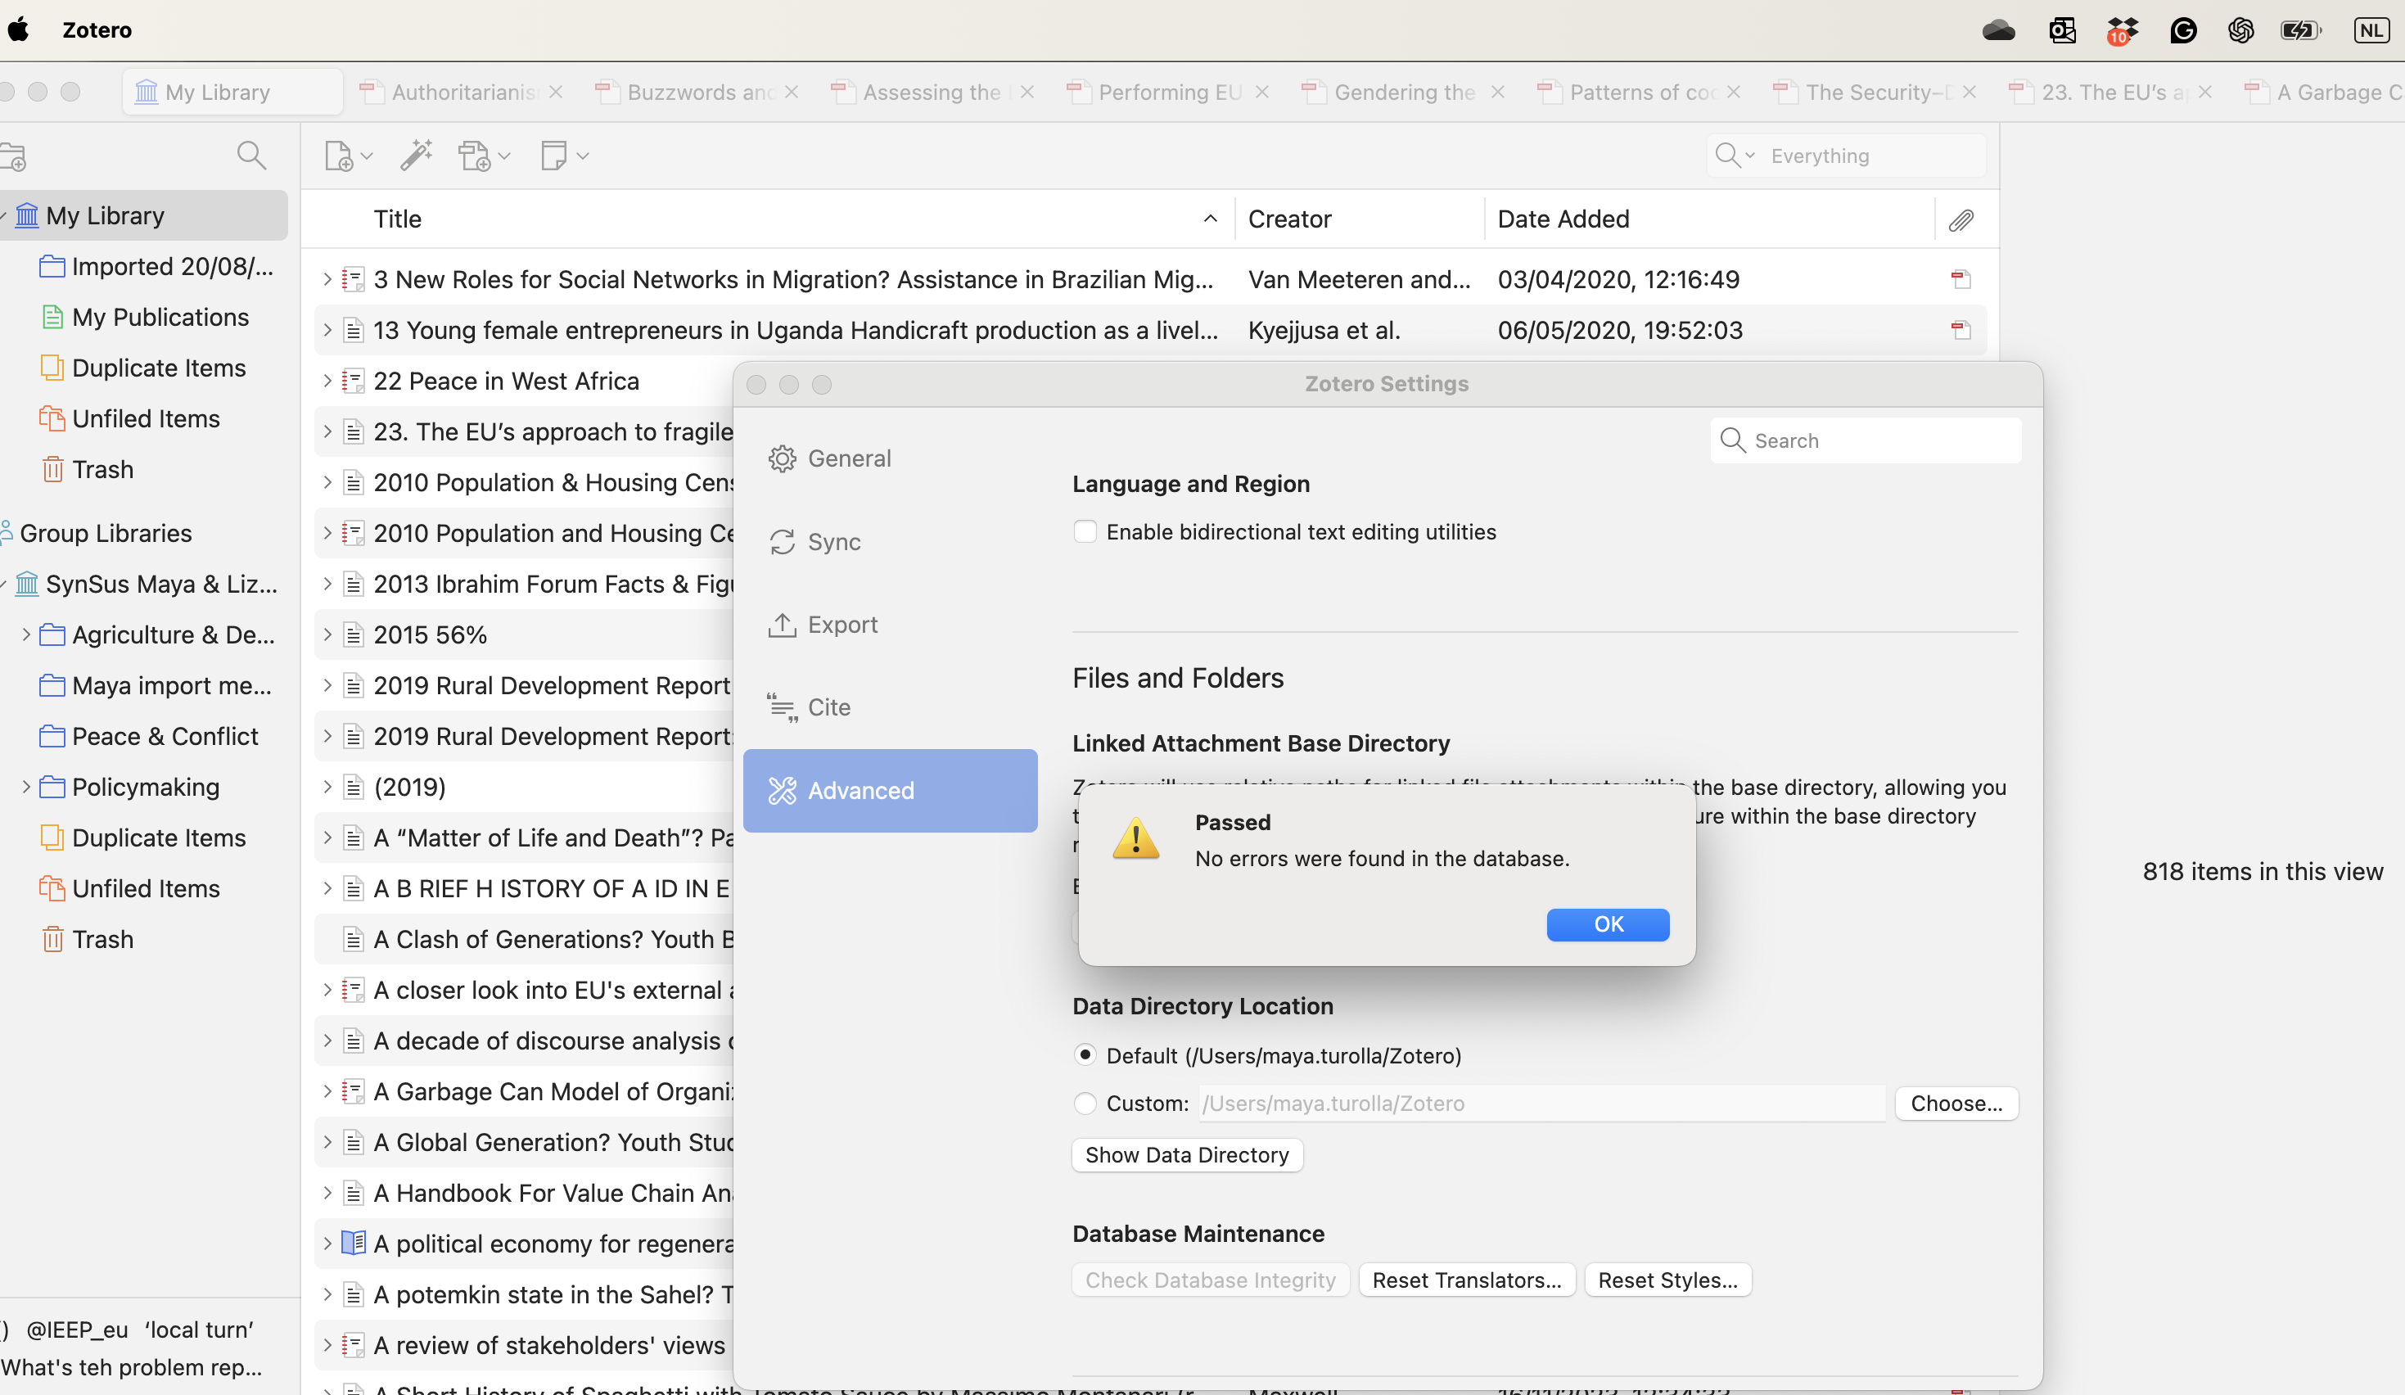Image resolution: width=2405 pixels, height=1395 pixels.
Task: Open the Dropbox menu bar icon
Action: 2123,30
